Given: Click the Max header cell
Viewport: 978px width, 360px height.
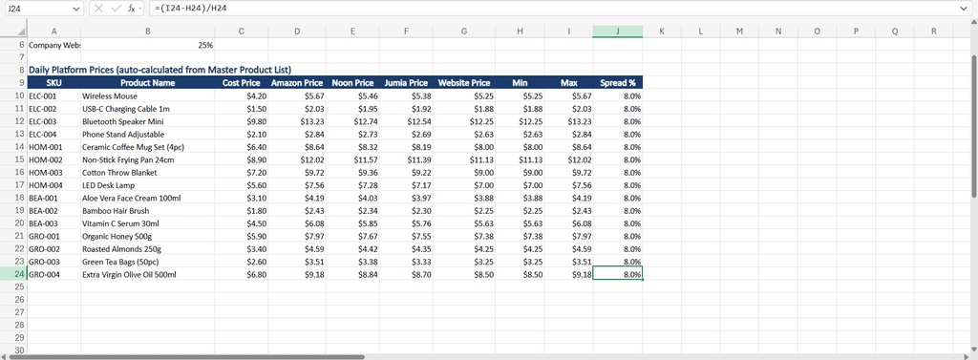Looking at the screenshot, I should tap(569, 83).
